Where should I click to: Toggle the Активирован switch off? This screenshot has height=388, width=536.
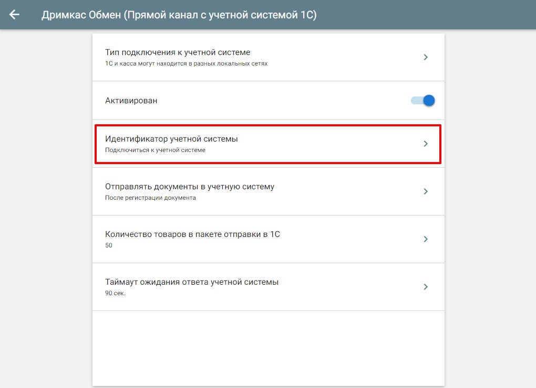pyautogui.click(x=424, y=101)
